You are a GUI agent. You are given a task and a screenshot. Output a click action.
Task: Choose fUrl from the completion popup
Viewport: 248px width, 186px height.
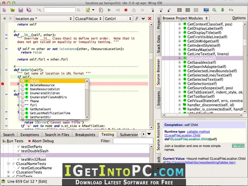tap(52, 105)
